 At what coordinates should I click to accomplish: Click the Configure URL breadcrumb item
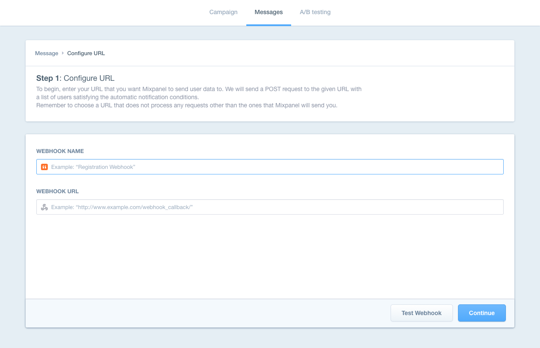coord(86,53)
